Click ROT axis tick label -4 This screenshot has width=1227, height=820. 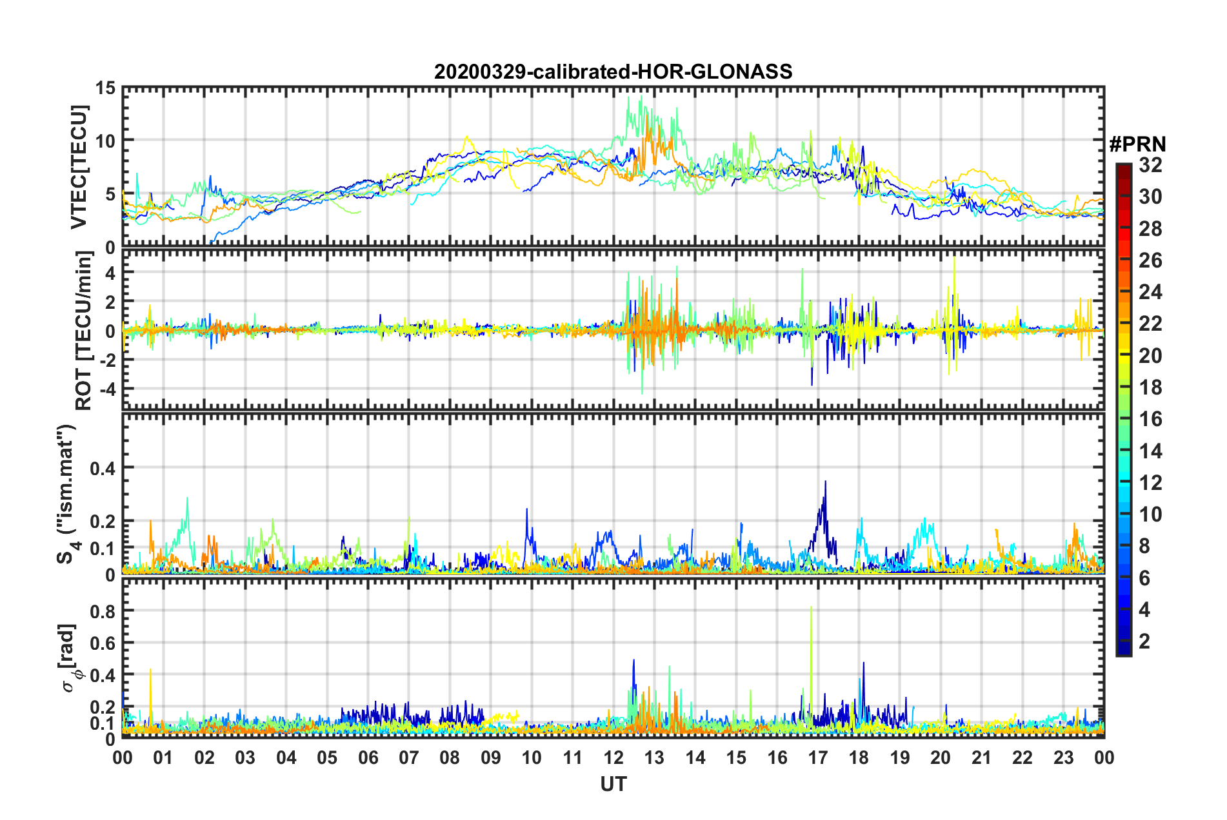pos(106,389)
